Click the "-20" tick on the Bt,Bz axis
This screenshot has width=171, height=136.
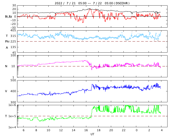click(13, 24)
